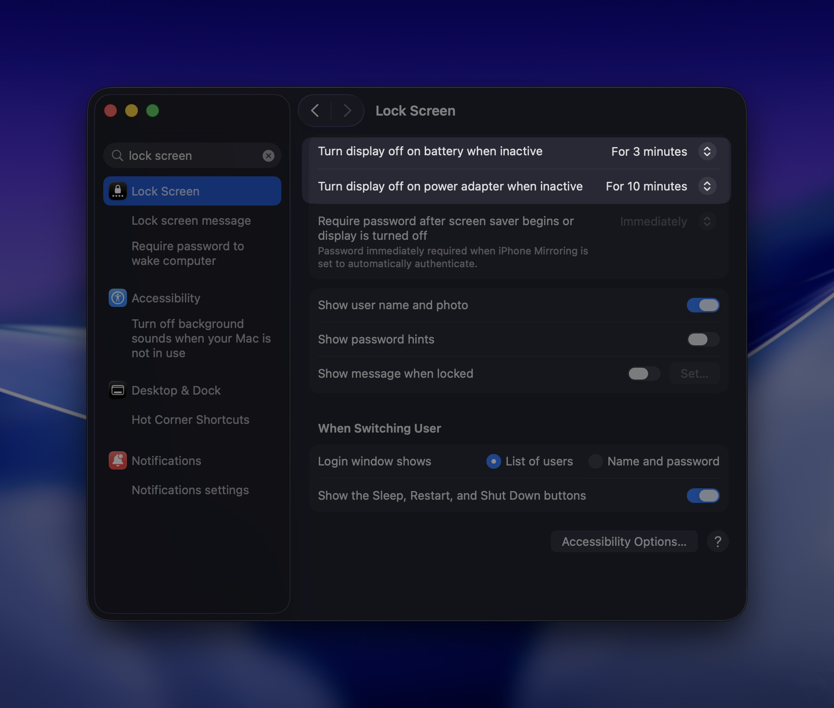
Task: Expand the Require password Immediately dropdown
Action: 707,222
